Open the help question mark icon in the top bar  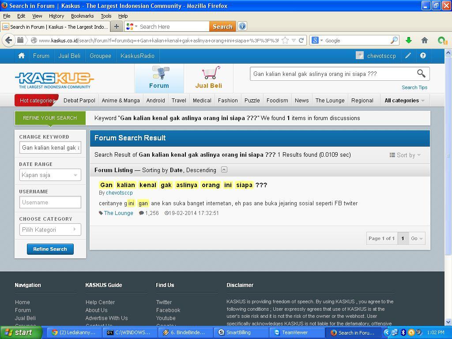(423, 56)
